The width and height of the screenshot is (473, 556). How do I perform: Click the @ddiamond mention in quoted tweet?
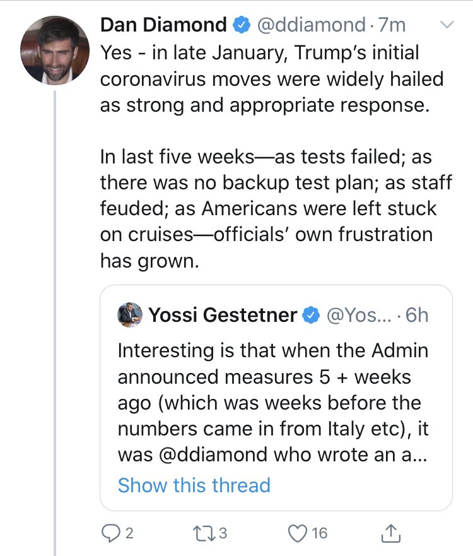[213, 455]
